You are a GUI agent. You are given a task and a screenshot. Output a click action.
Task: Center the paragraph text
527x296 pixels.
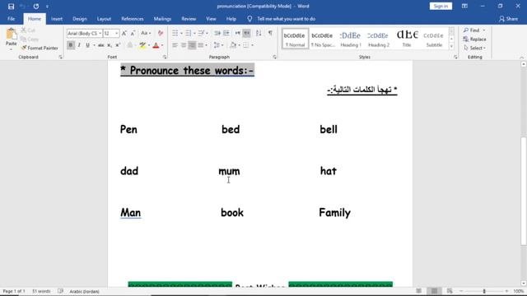pos(184,45)
